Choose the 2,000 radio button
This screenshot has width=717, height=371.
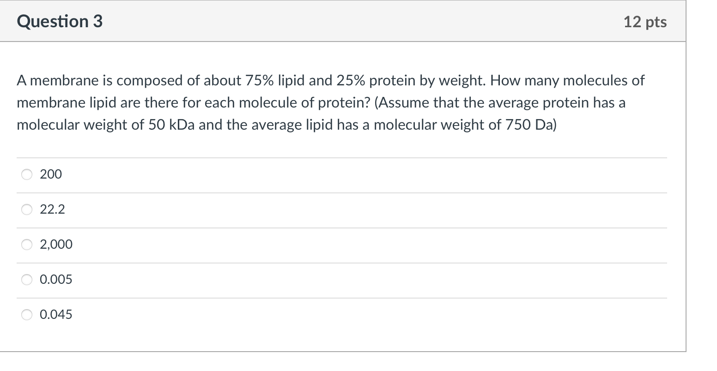click(27, 245)
